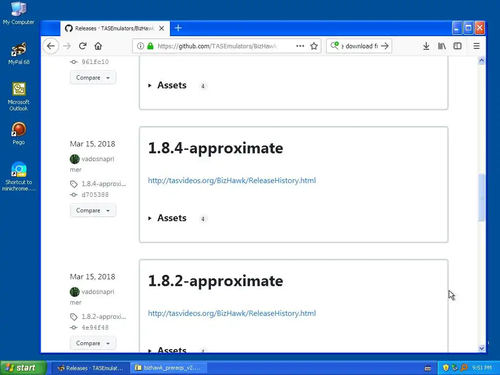Open commit 4e94f48
This screenshot has height=375, width=500.
click(x=95, y=328)
